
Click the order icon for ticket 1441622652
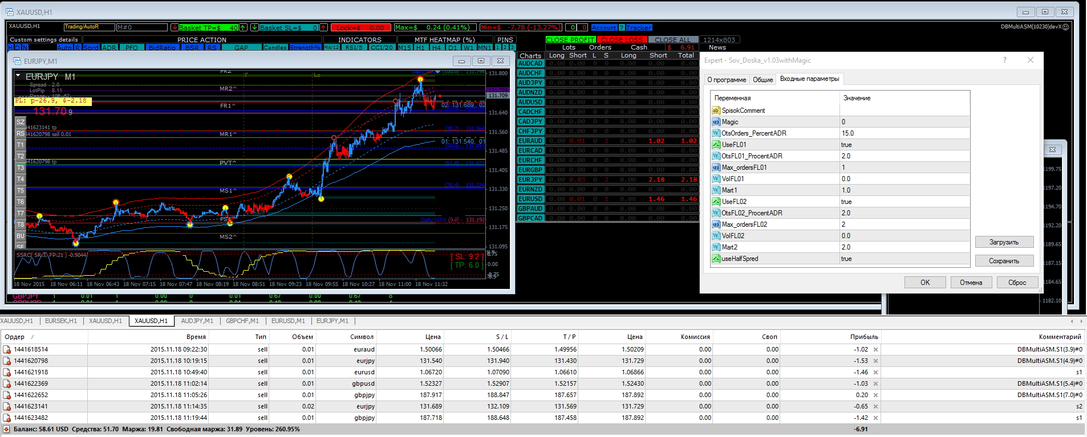7,395
